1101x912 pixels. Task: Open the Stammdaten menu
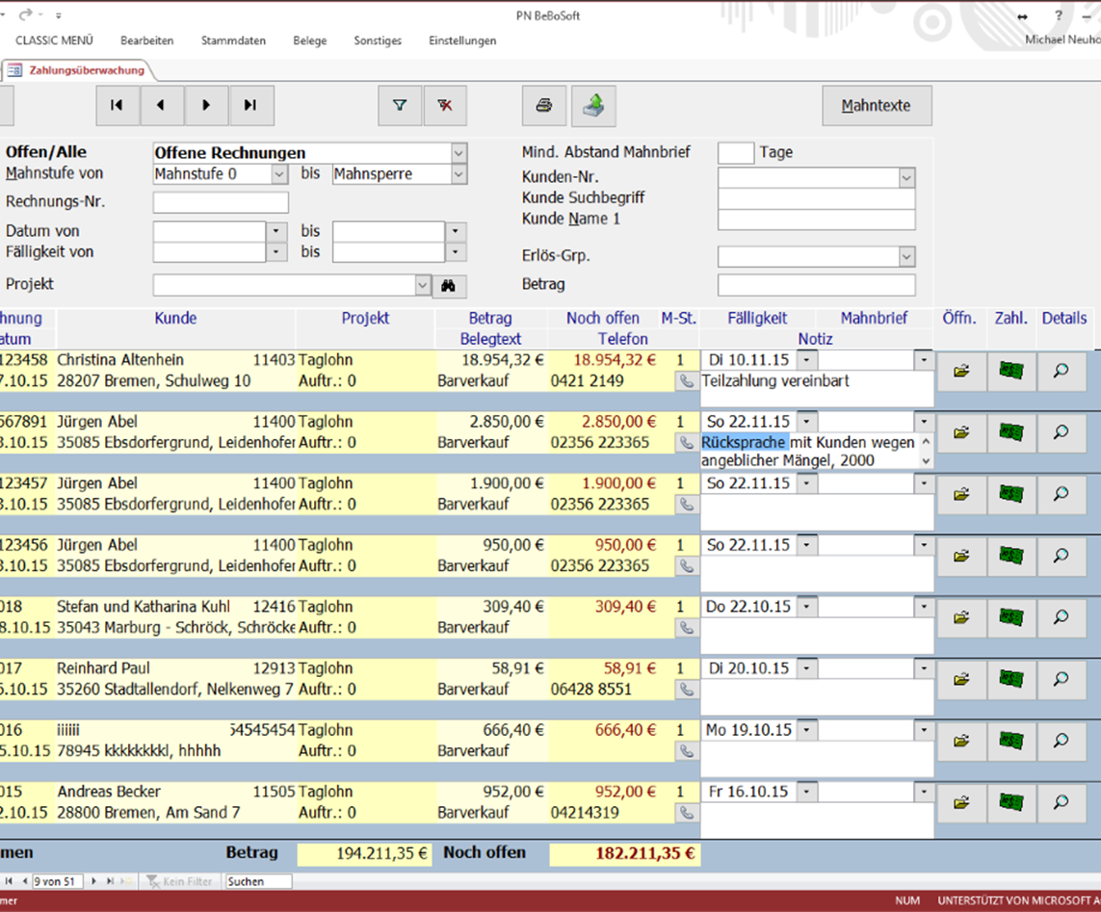point(233,40)
